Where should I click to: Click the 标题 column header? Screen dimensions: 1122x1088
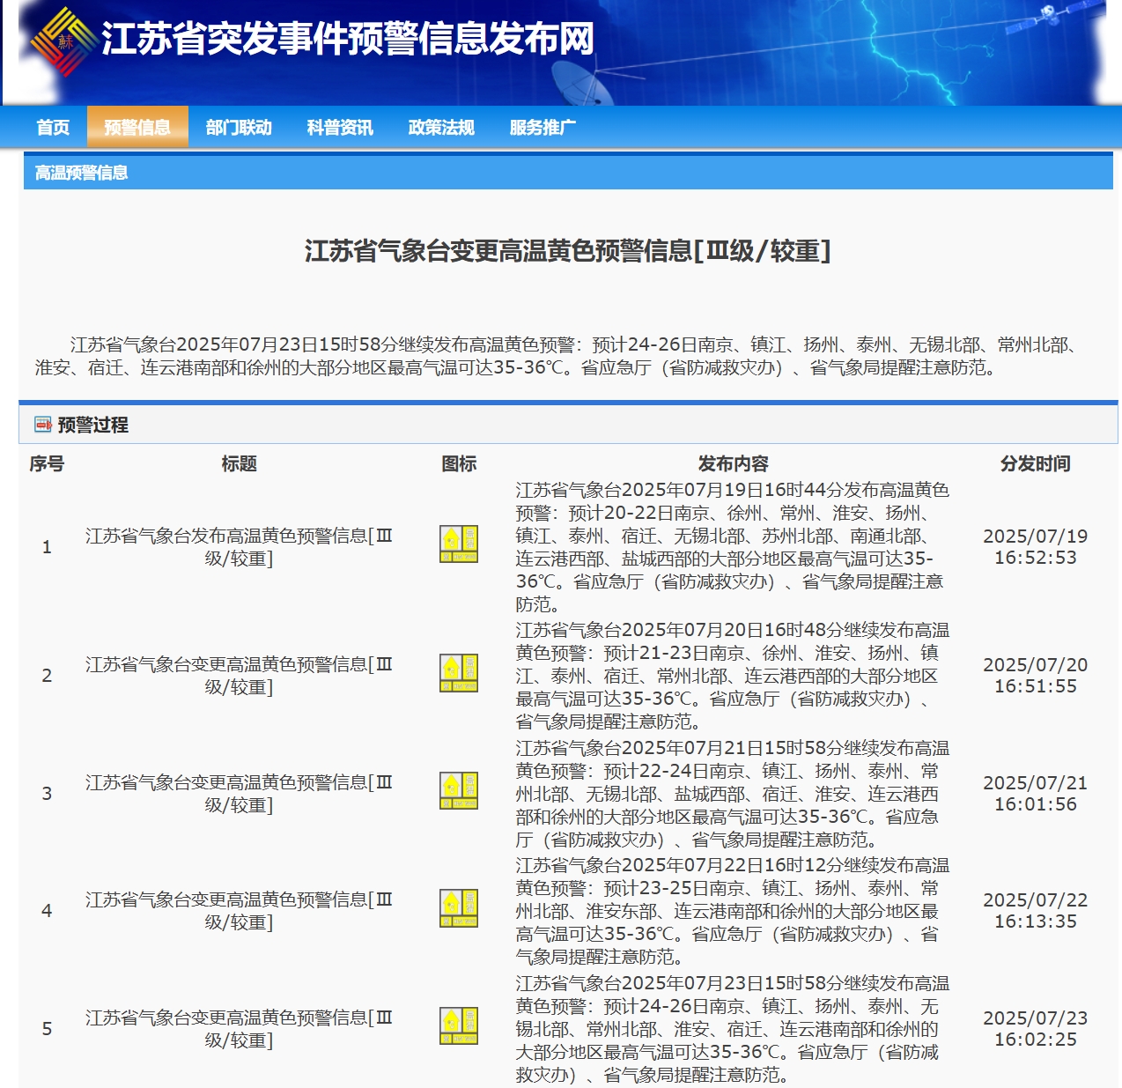click(x=239, y=464)
